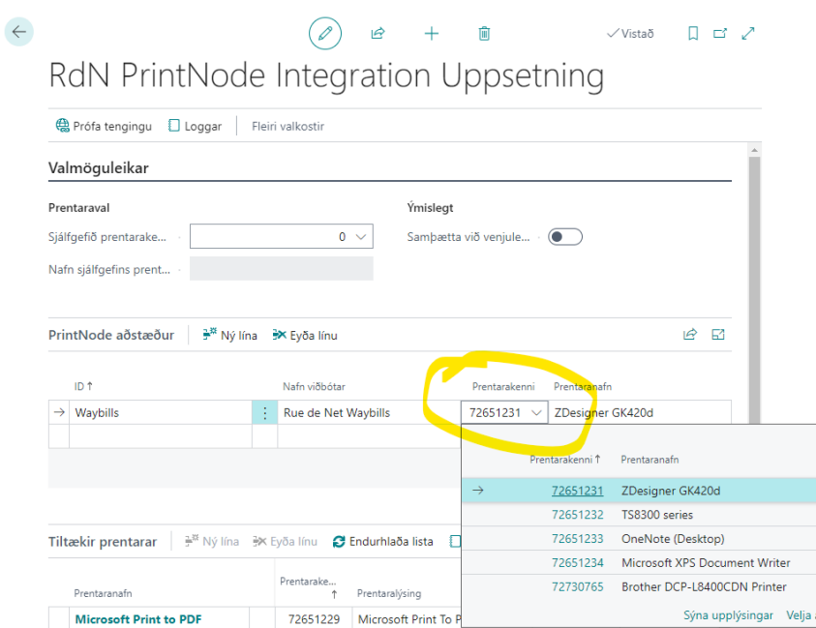This screenshot has width=816, height=628.
Task: Click Prófa tengingu action
Action: click(x=104, y=126)
